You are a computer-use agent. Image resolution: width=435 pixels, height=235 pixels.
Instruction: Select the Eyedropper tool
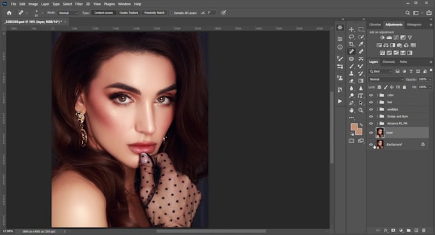point(361,44)
